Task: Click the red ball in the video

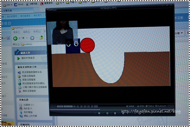Action: click(x=87, y=45)
